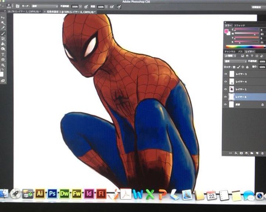The width and height of the screenshot is (266, 212).
Task: Select the Move tool in the left toolbar
Action: tap(3, 18)
